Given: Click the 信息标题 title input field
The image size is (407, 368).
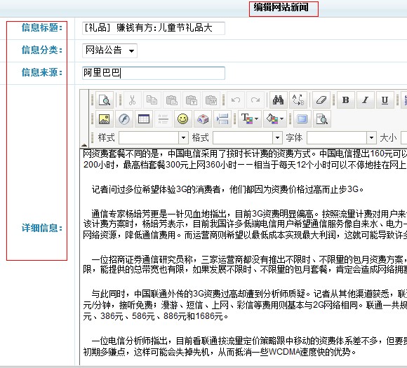Looking at the screenshot, I should (154, 28).
